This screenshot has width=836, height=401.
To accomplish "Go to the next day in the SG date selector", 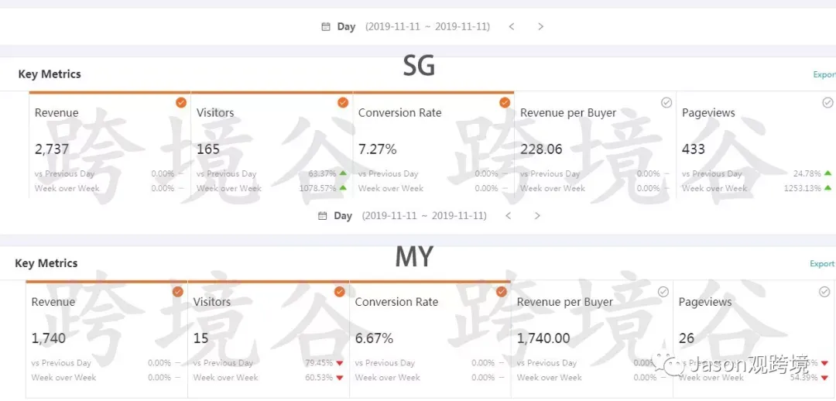I will pyautogui.click(x=540, y=27).
